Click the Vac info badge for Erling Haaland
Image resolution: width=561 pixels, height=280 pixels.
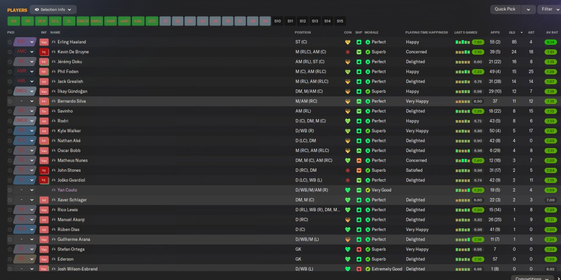click(44, 42)
